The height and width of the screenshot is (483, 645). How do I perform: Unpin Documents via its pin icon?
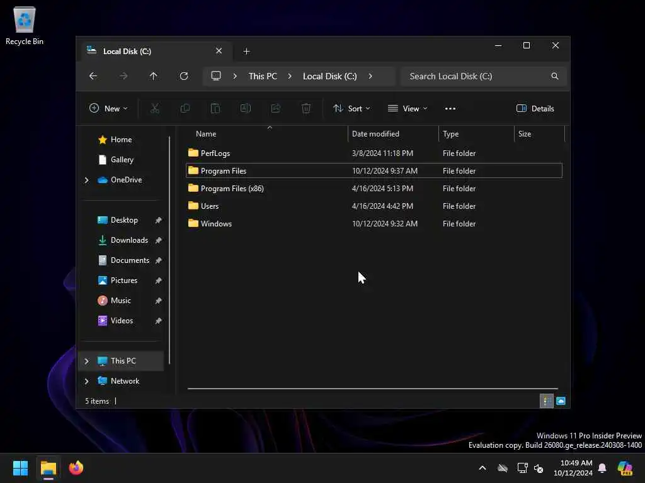pyautogui.click(x=158, y=260)
